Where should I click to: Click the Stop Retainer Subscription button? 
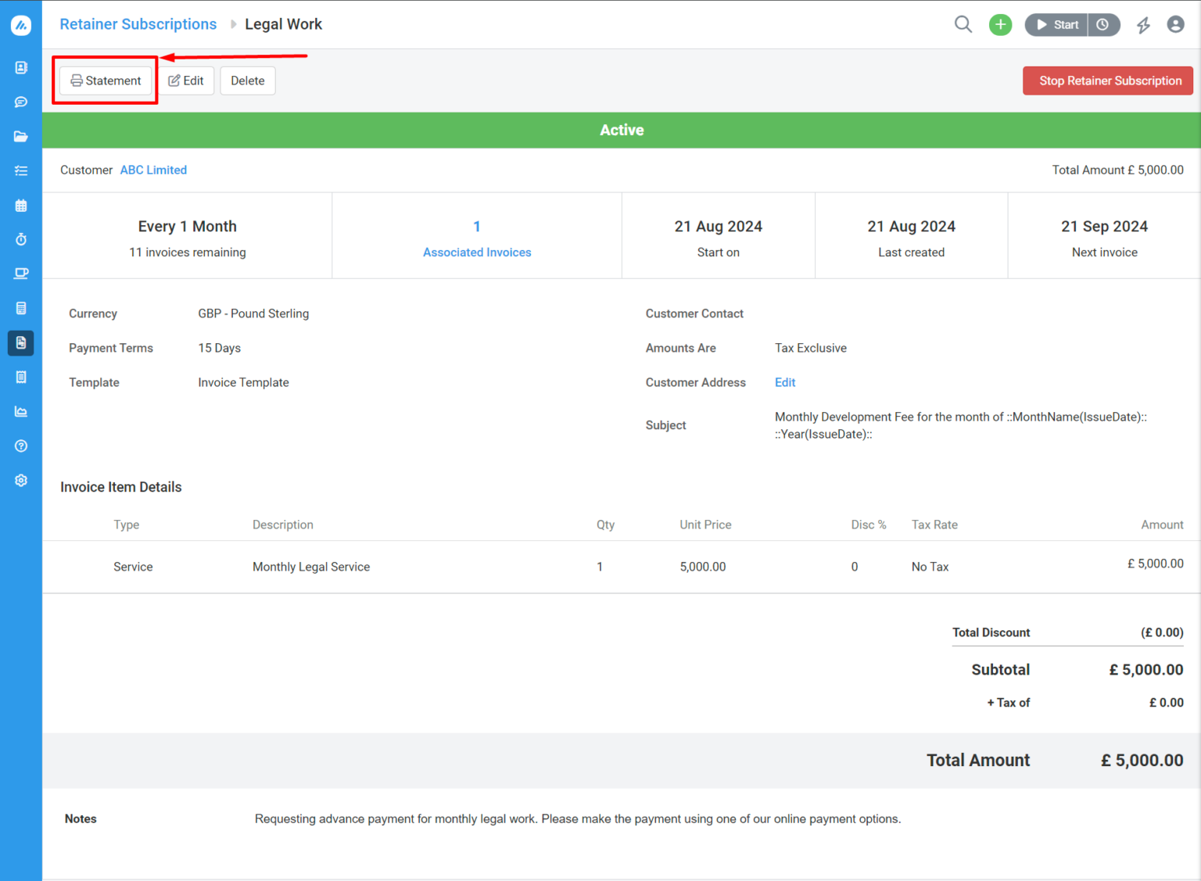tap(1108, 81)
